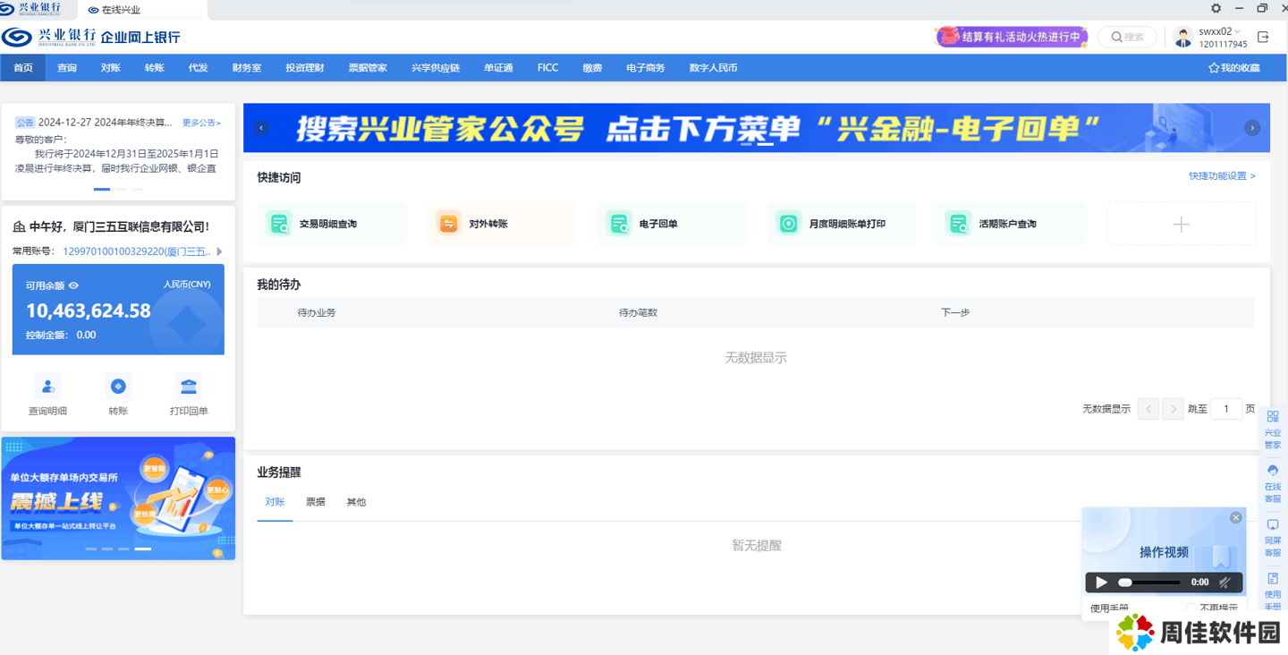The height and width of the screenshot is (655, 1288).
Task: Open 兴业管家 from right sidebar
Action: tap(1273, 430)
